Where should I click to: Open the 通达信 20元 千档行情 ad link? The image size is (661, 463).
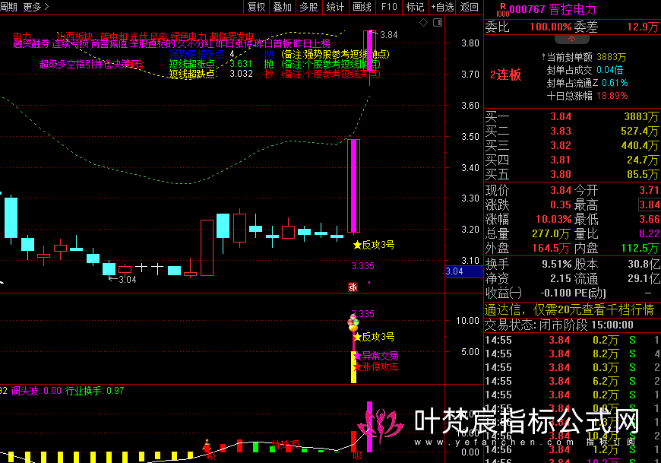[569, 310]
